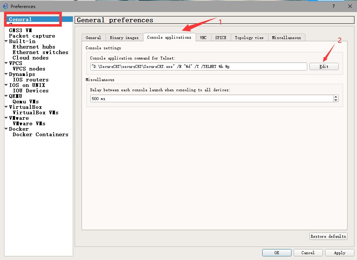Click the console launch delay field
Viewport: 357px width, 260px height.
point(212,99)
